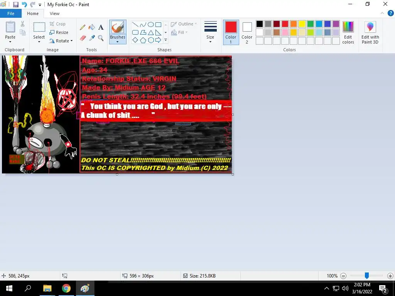The image size is (395, 296).
Task: Activate the Text tool
Action: [101, 27]
